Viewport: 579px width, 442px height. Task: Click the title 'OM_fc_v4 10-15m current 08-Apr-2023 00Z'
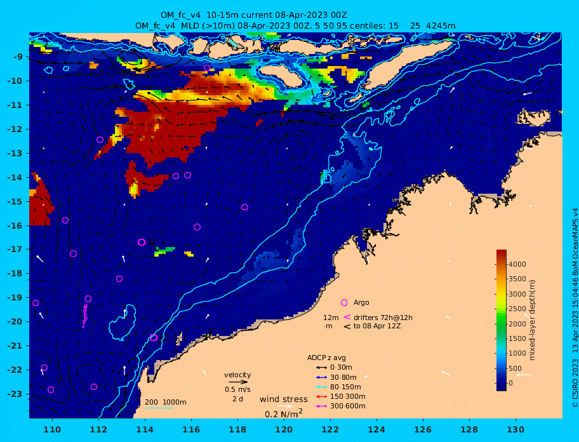tap(254, 15)
